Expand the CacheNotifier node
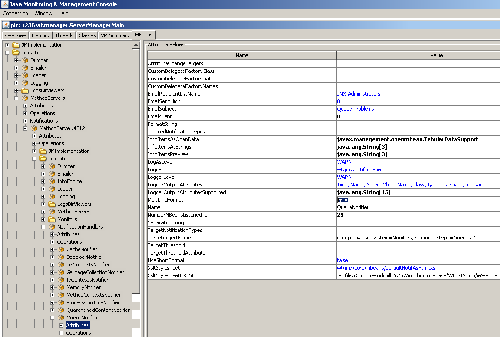The height and width of the screenshot is (337, 500). tap(53, 249)
